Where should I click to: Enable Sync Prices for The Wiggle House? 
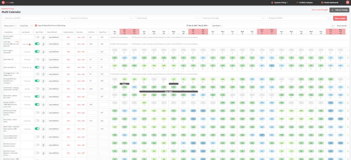point(37,74)
